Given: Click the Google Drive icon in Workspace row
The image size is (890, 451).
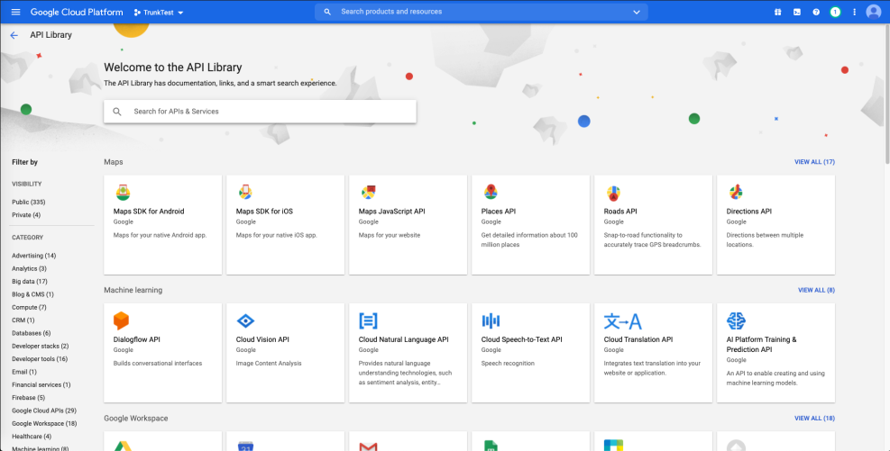Looking at the screenshot, I should click(x=124, y=446).
